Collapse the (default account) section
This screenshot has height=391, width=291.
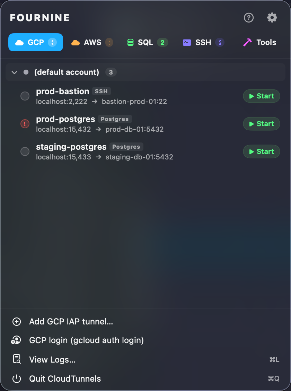click(x=14, y=72)
